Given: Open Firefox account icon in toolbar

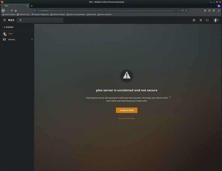Looking at the screenshot, I should 214,11.
